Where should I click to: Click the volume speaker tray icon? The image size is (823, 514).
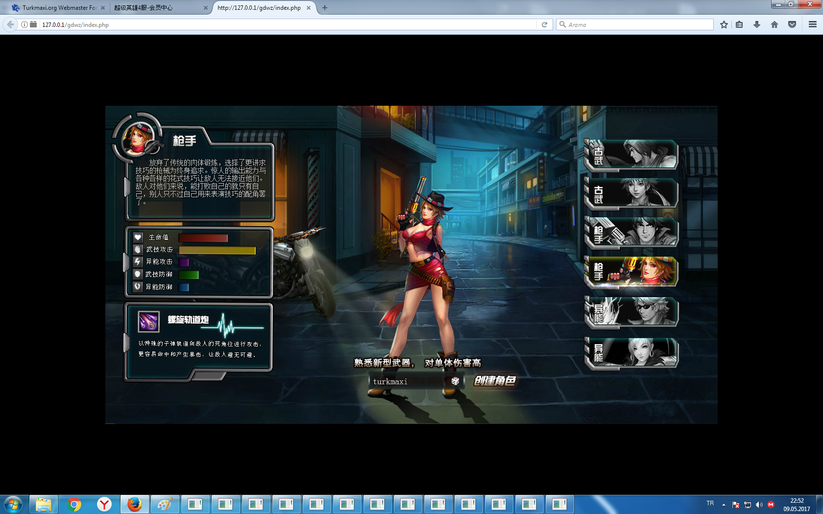[759, 505]
